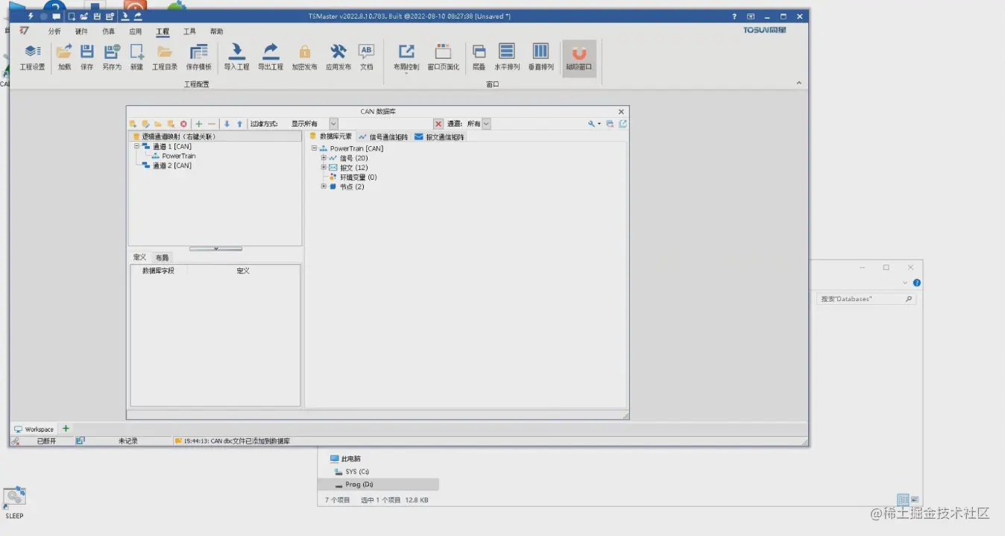Apply 垂直排列 vertical tiling

[x=541, y=57]
